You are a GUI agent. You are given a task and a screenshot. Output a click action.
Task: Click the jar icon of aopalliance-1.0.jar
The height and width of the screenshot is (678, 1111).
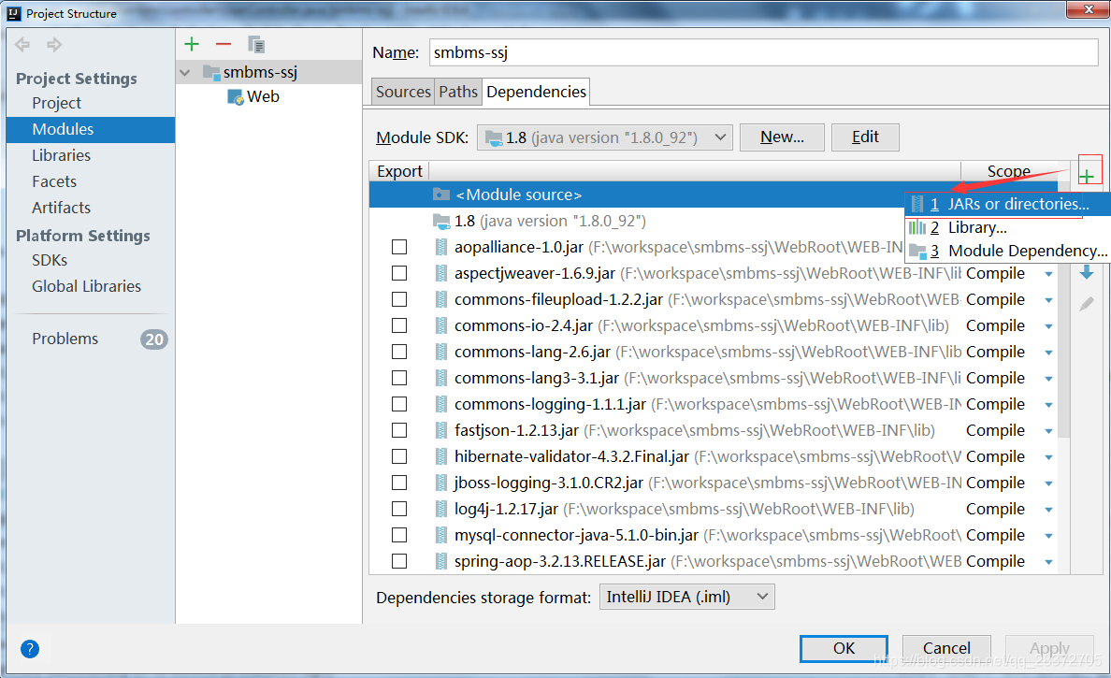pos(441,247)
